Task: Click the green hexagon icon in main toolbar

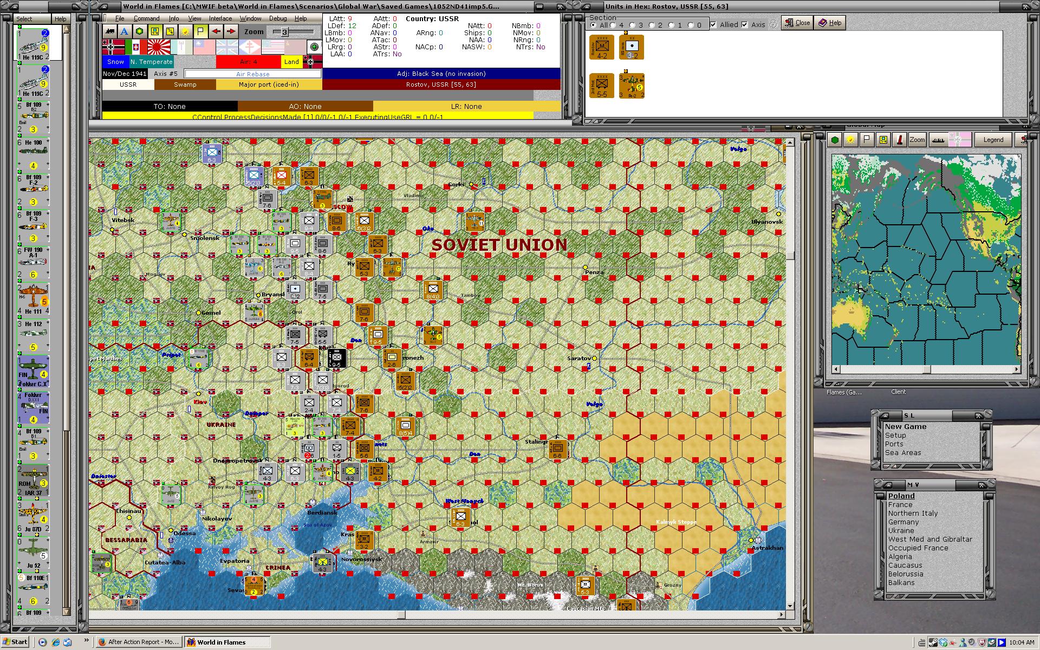Action: [x=140, y=31]
